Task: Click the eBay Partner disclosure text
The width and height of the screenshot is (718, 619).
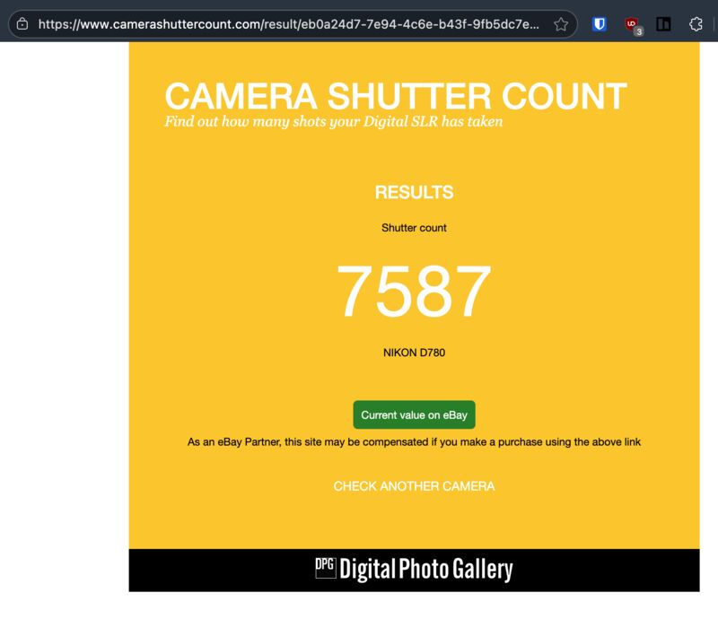Action: pyautogui.click(x=414, y=442)
